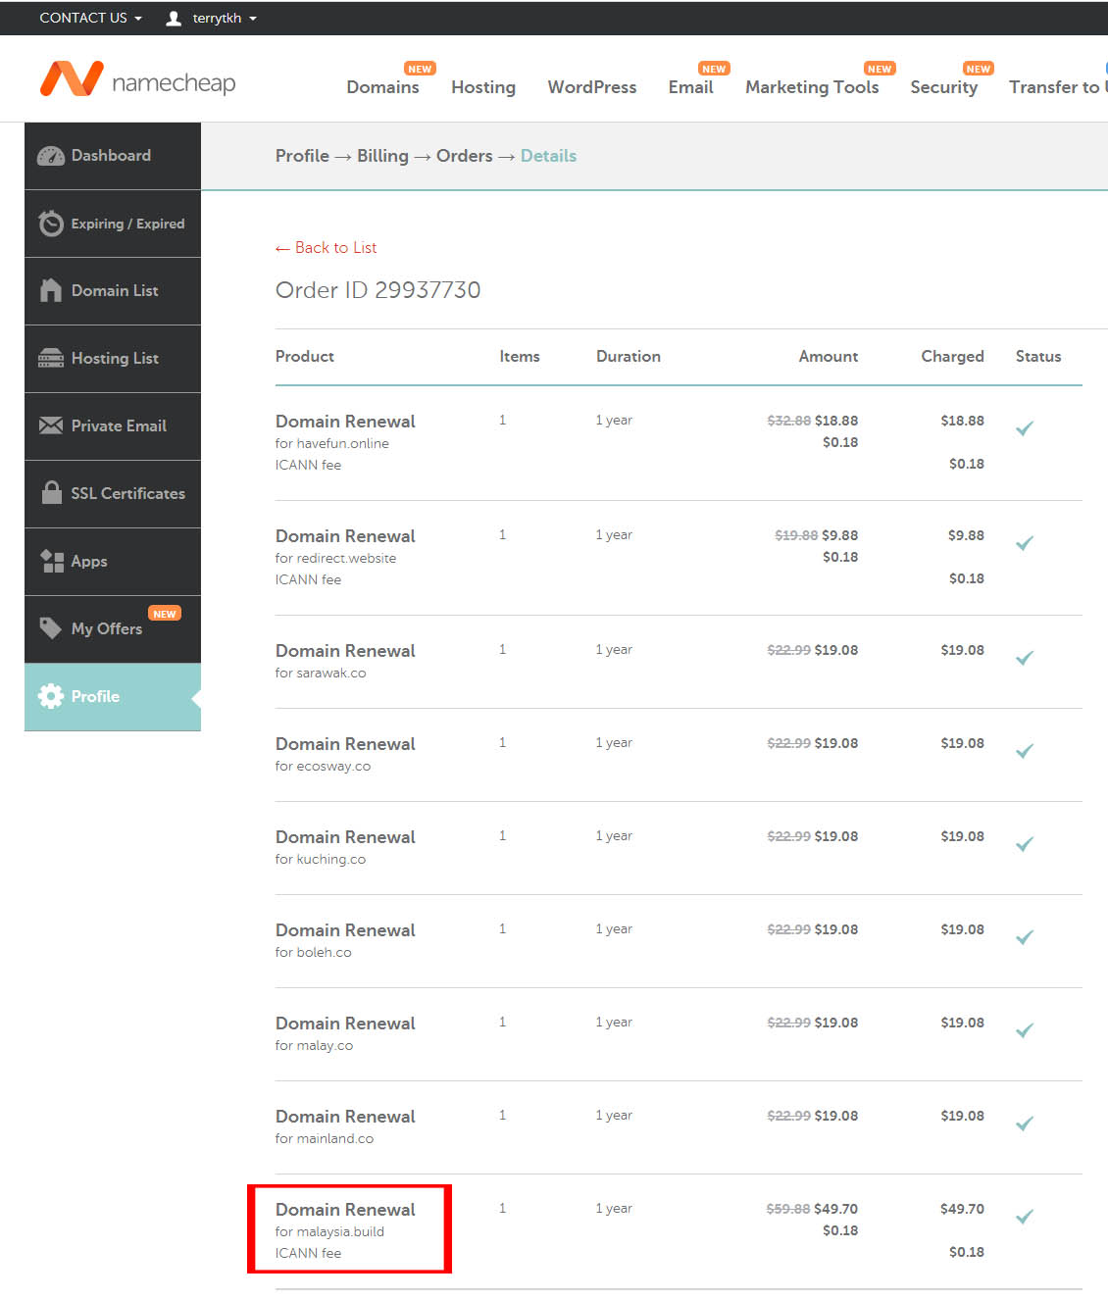The image size is (1108, 1299).
Task: Open the My Offers sidebar item
Action: click(x=113, y=629)
